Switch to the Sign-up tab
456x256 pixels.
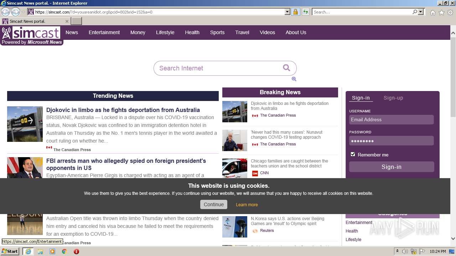(x=393, y=98)
